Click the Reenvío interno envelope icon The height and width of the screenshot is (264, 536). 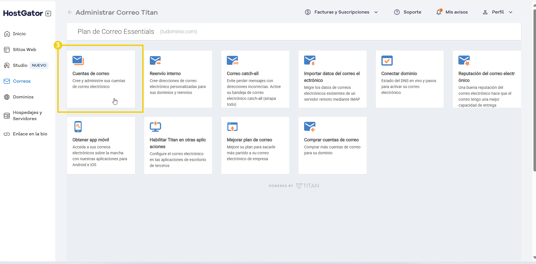coord(155,60)
